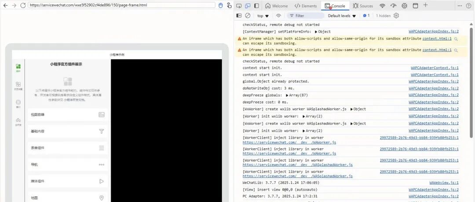
Task: Create a live expression with eye icon
Action: [279, 16]
